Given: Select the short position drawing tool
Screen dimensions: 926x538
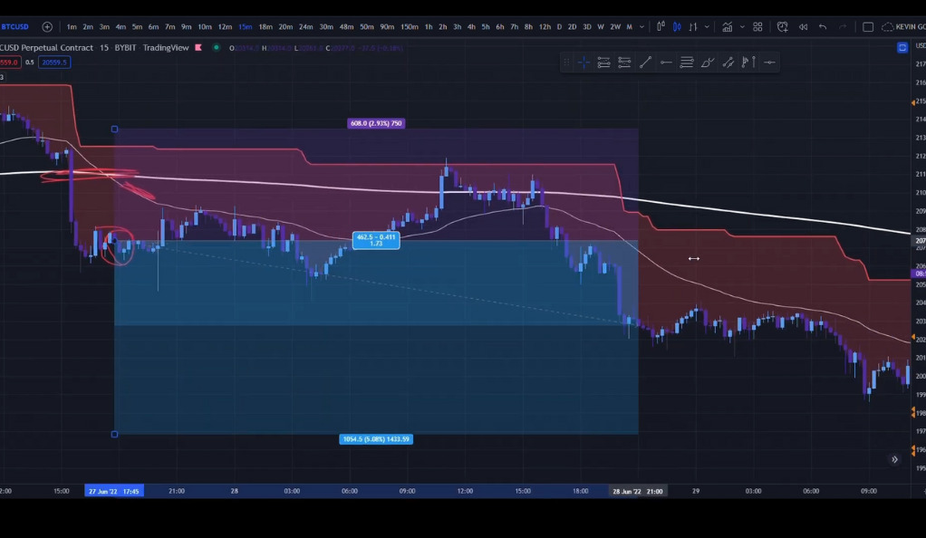Looking at the screenshot, I should tap(624, 62).
